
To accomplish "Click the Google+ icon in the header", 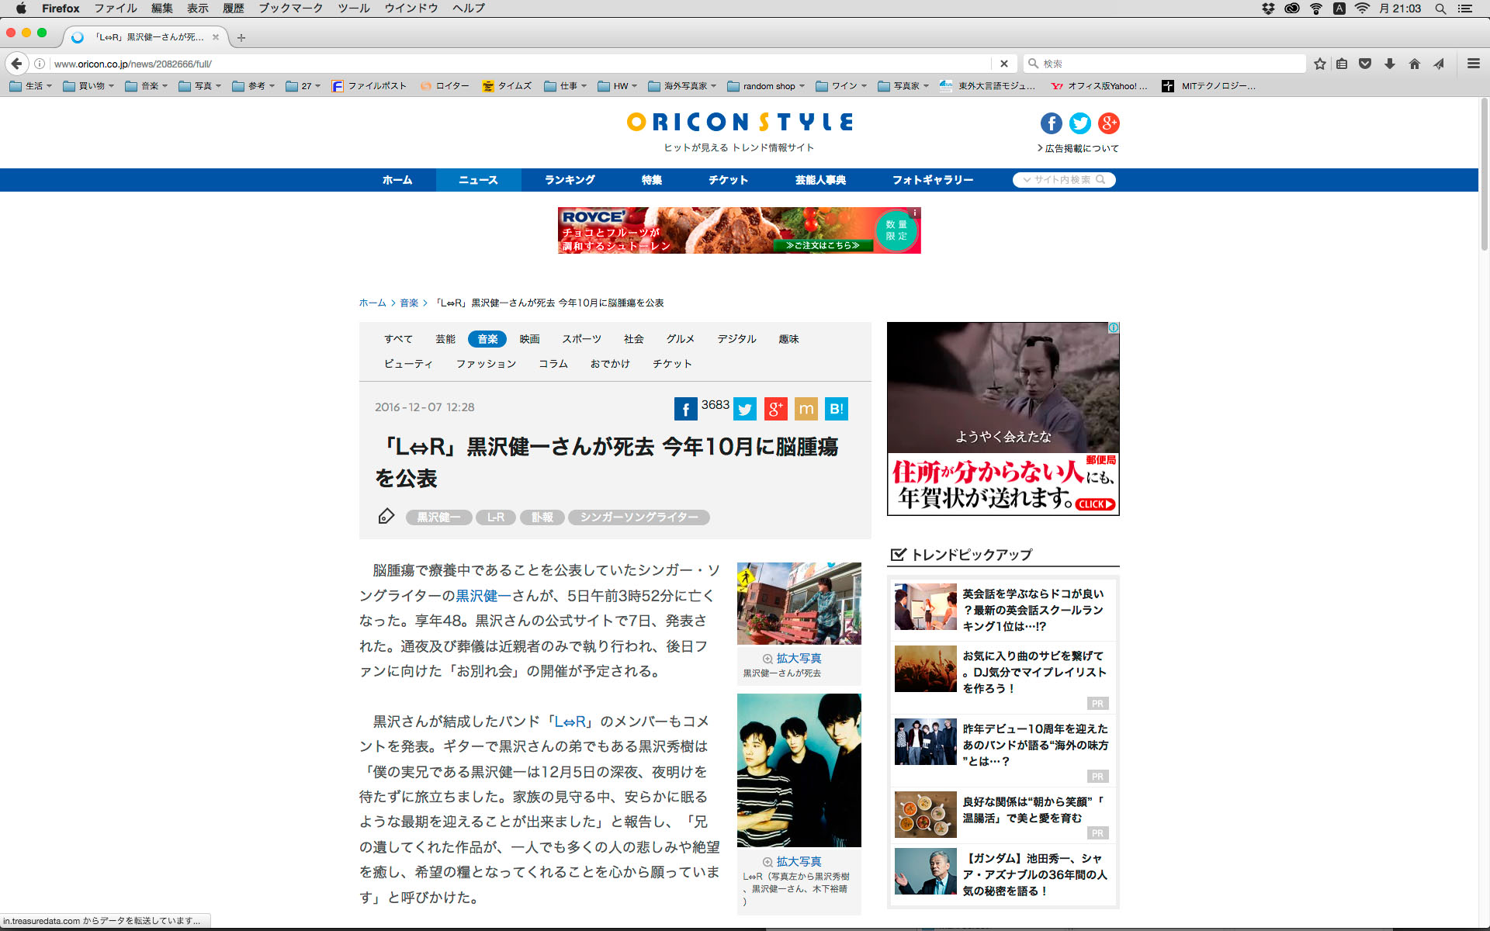I will pos(1108,123).
